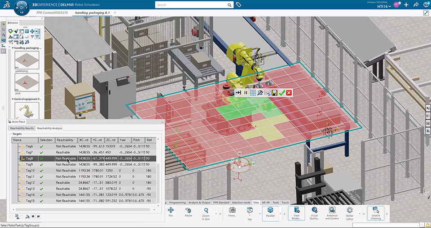
Task: Select the Pan tool
Action: pos(171,212)
